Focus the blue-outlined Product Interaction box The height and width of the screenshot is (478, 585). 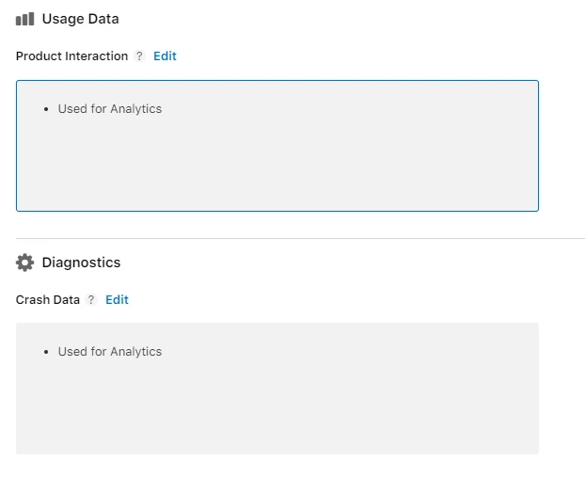pyautogui.click(x=277, y=146)
